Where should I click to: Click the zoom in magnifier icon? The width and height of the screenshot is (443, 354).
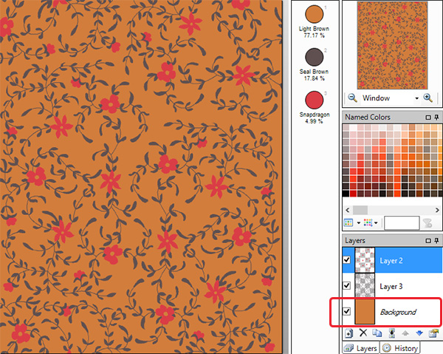click(x=427, y=98)
